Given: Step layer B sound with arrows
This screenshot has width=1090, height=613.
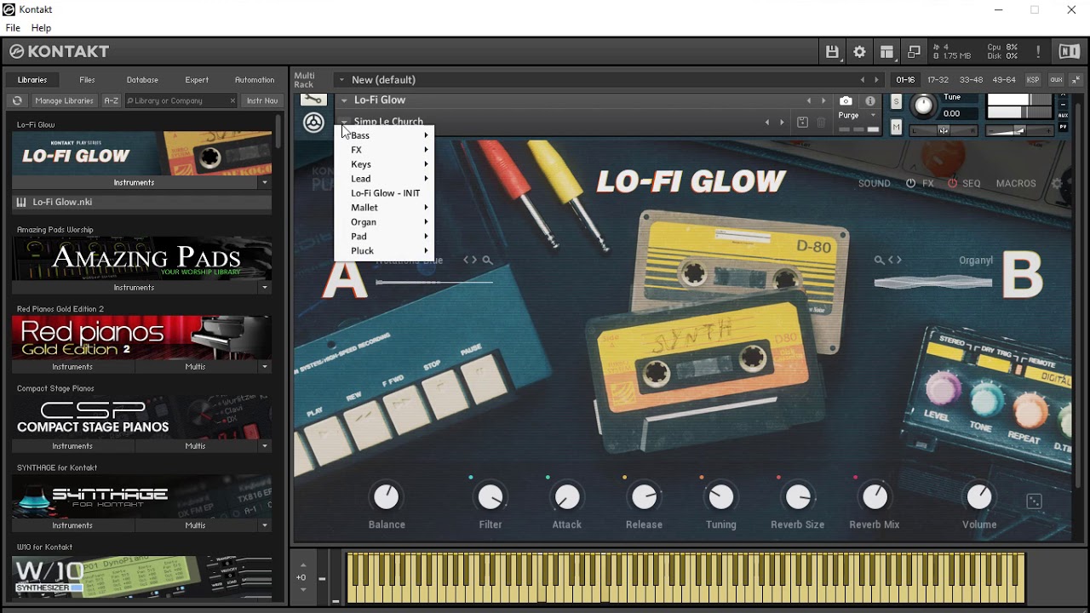Looking at the screenshot, I should click(x=895, y=261).
